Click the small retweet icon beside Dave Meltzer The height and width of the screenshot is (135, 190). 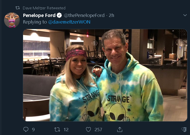tap(18, 8)
